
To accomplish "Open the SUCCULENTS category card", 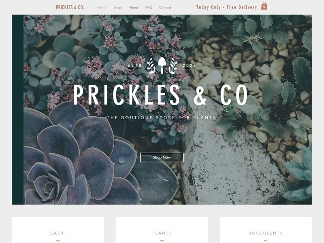I will (x=266, y=230).
